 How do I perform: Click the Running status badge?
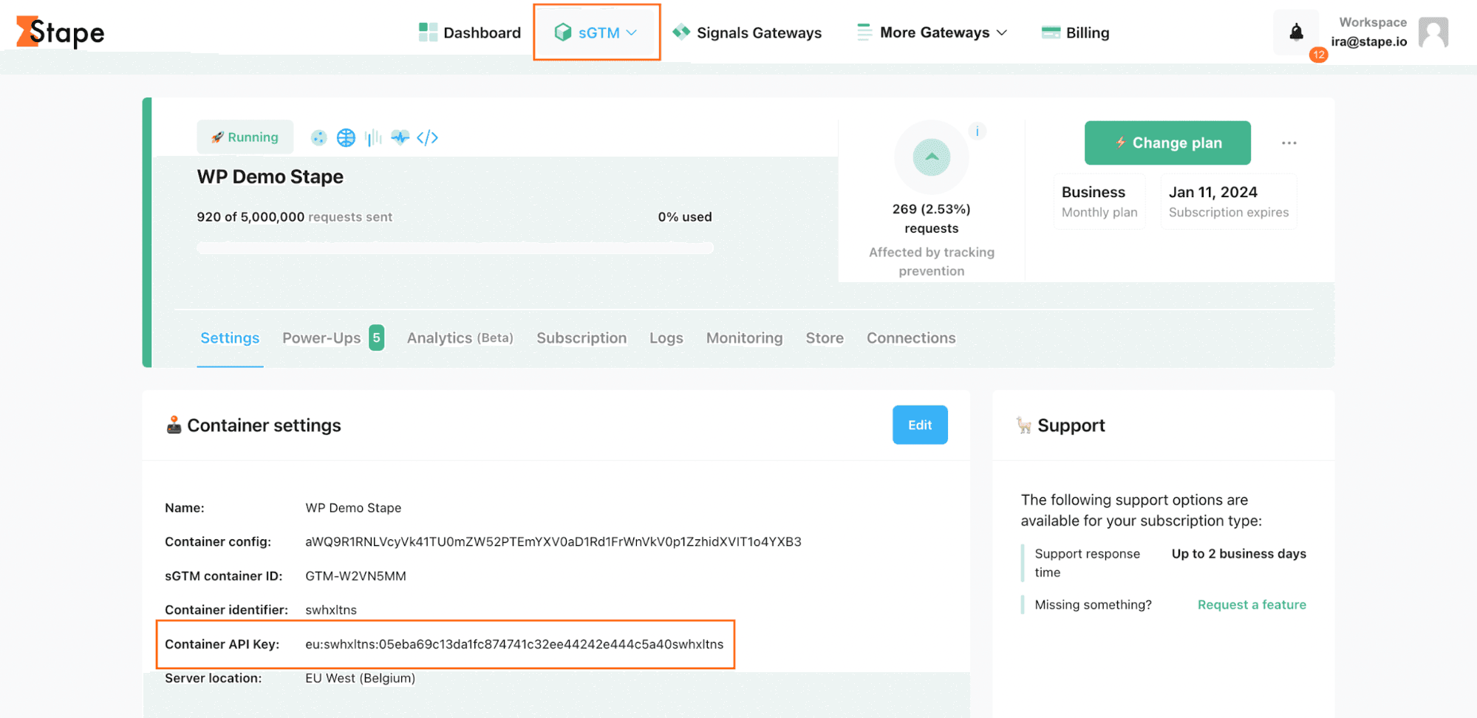tap(245, 137)
